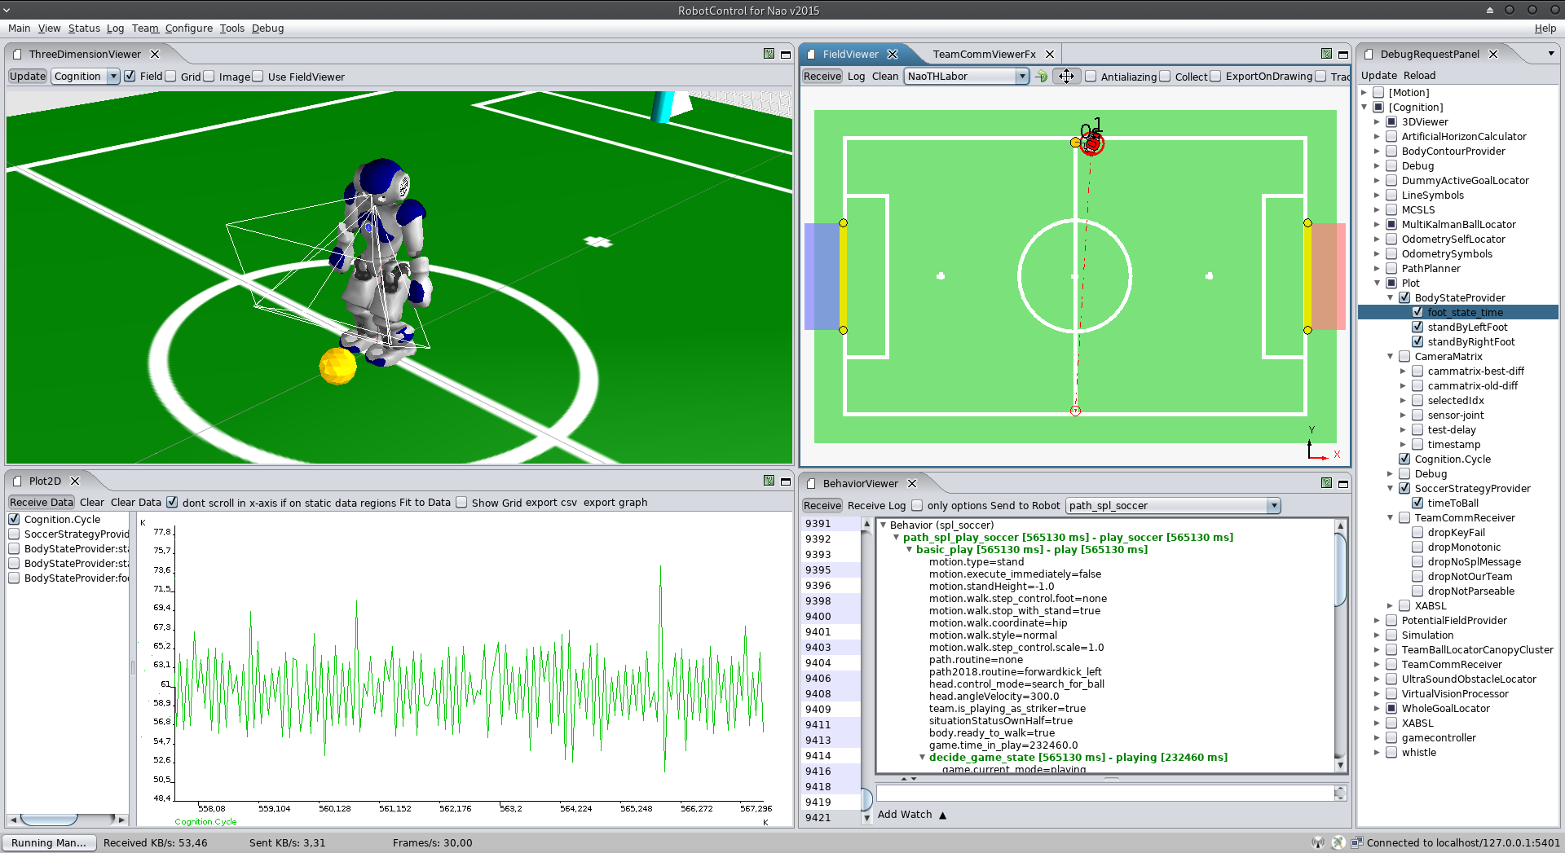The width and height of the screenshot is (1565, 853).
Task: Click the Receive Data button in Plot2D
Action: coord(41,503)
